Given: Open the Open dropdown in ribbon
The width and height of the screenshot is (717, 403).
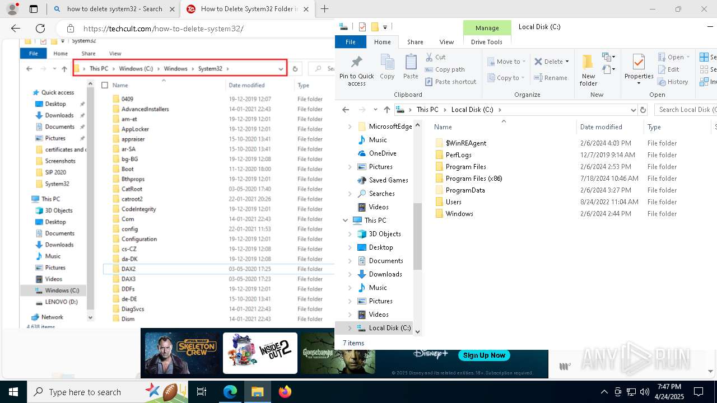Looking at the screenshot, I should coord(674,57).
